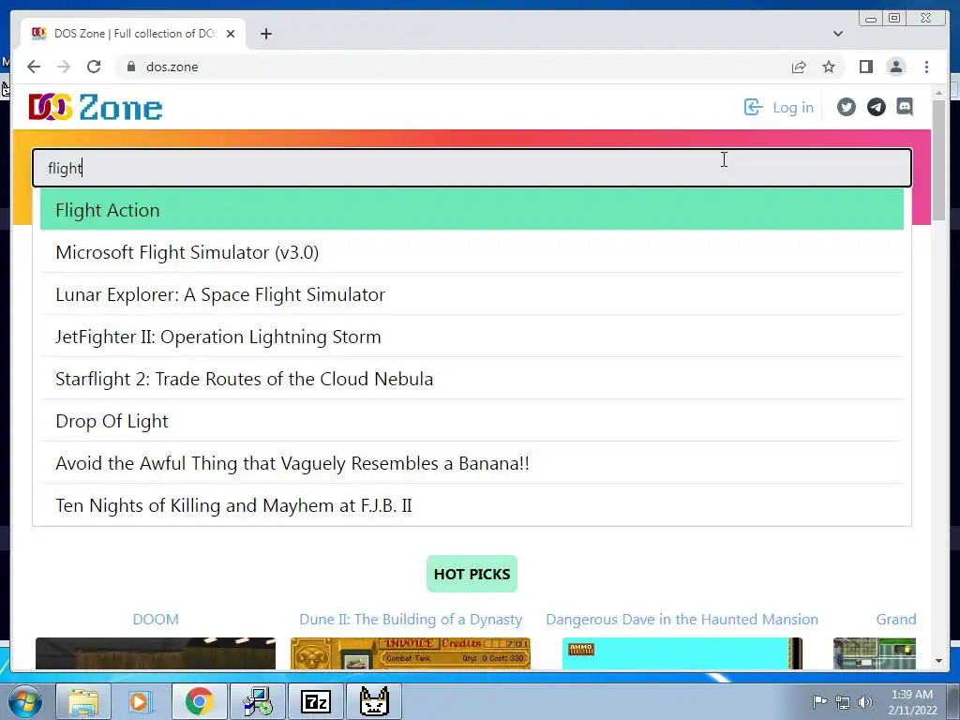Click the DOS Zone logo
Image resolution: width=960 pixels, height=720 pixels.
point(96,107)
